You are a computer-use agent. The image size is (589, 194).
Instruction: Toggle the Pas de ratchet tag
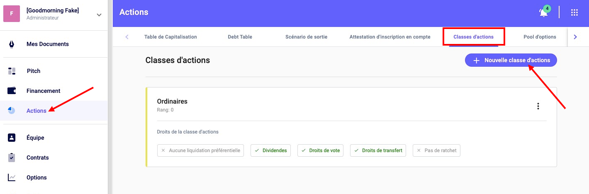point(436,150)
